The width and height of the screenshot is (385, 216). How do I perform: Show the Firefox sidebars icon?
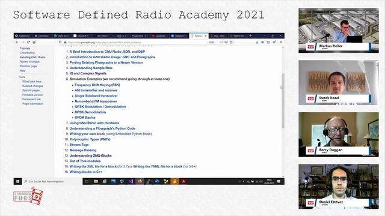point(268,42)
